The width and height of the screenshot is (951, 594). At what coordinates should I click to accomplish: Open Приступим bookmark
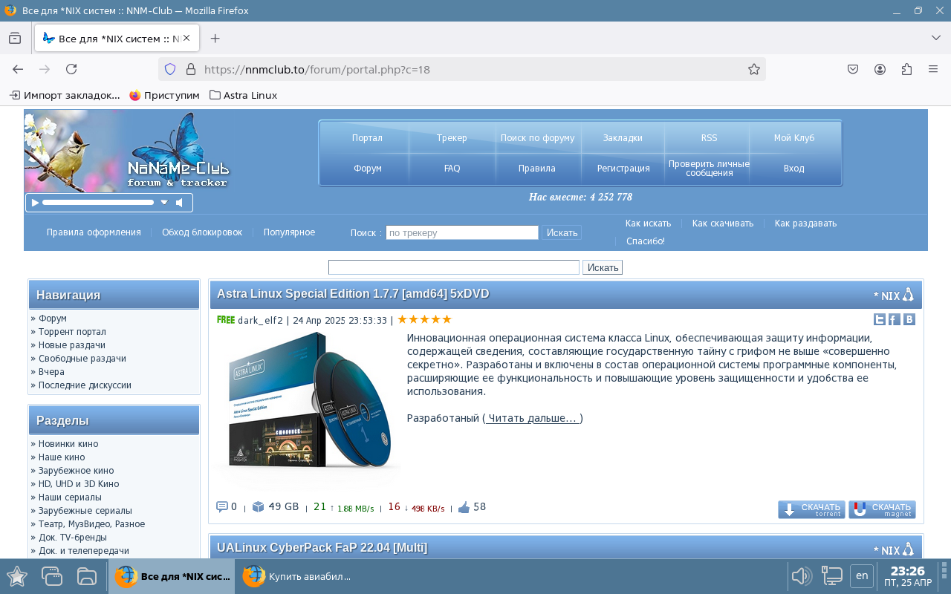164,95
